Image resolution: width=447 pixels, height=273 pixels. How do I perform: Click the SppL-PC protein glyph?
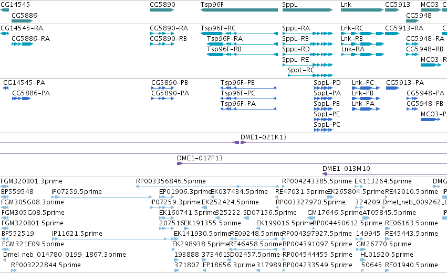[323, 130]
